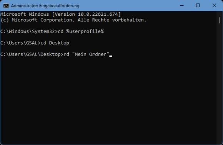Viewport: 223px width, 145px height.
Task: Click the words 'Alle Rechte vorbehalten'
Action: pos(112,20)
